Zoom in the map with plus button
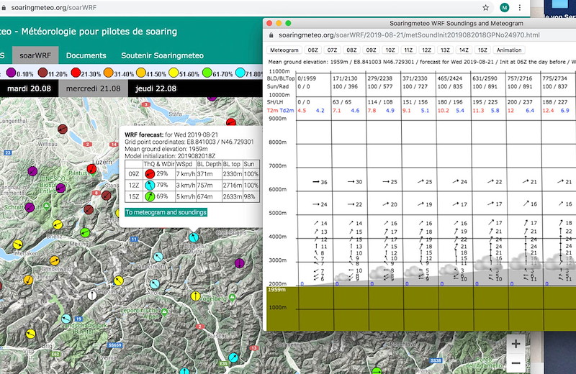The image size is (576, 374). [516, 344]
